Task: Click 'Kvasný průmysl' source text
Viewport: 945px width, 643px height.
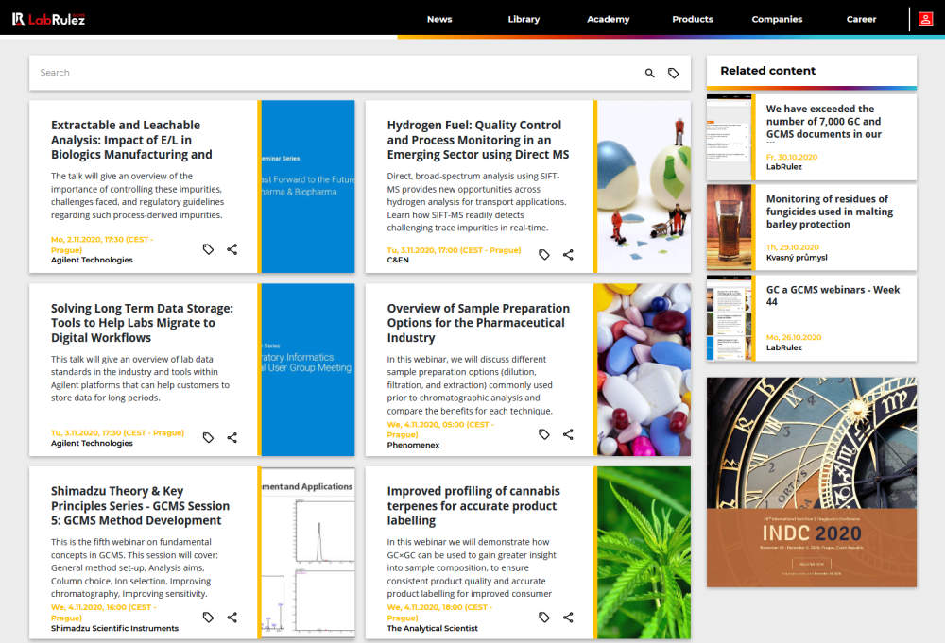Action: [797, 258]
